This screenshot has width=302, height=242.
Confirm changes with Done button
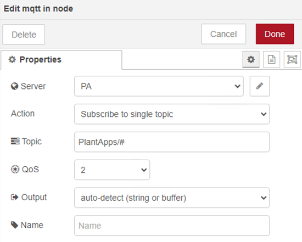[x=275, y=34]
